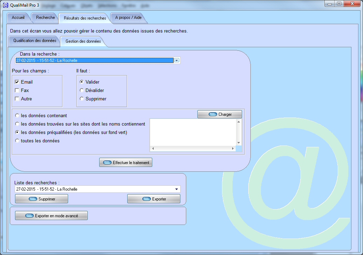Open the Liste des recherches dropdown

coord(177,189)
